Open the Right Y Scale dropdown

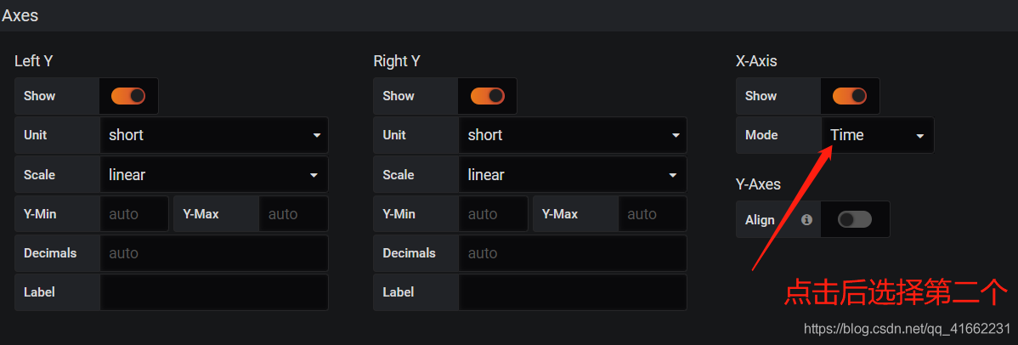click(x=573, y=175)
